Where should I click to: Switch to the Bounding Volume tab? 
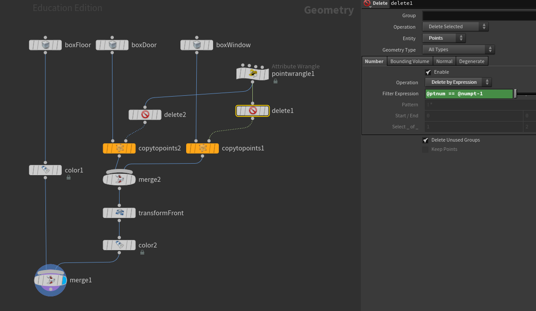point(409,61)
